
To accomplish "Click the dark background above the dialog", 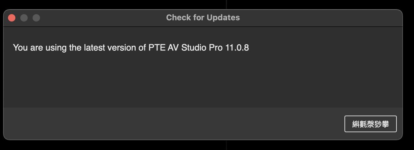I will click(123, 4).
